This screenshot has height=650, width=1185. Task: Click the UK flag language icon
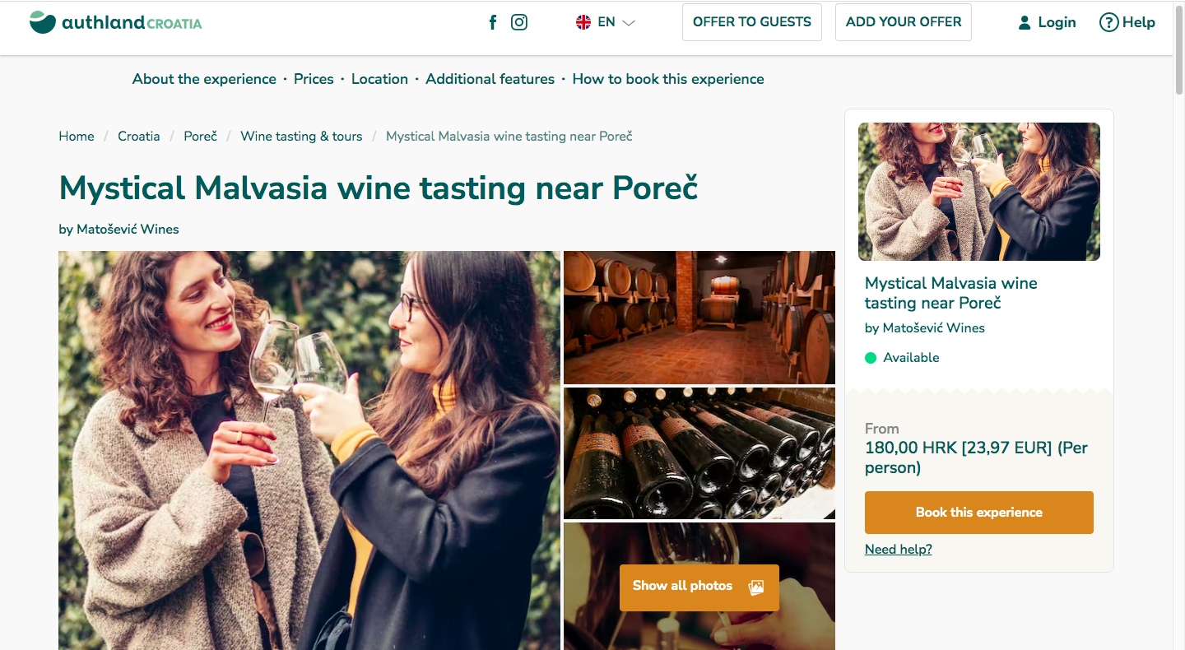[x=583, y=22]
